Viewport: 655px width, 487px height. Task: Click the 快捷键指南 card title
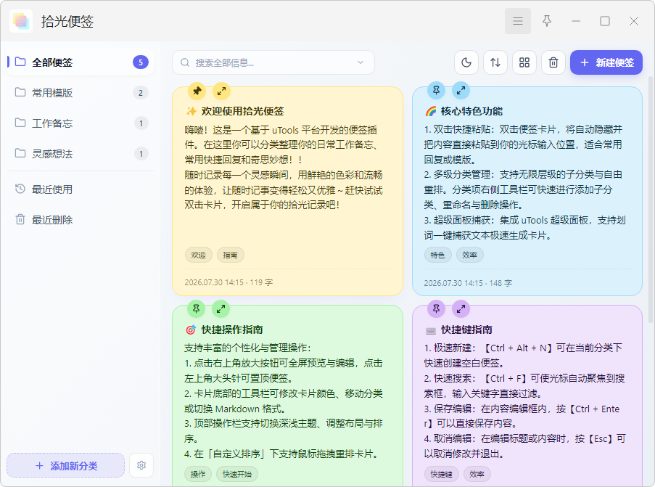466,330
